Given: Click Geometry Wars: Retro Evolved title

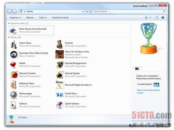Looking at the screenshot, I should point(34,53).
